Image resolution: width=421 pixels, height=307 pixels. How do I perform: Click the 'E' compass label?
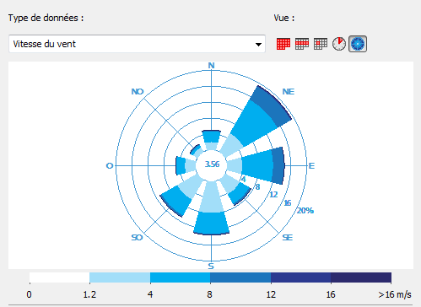(311, 166)
